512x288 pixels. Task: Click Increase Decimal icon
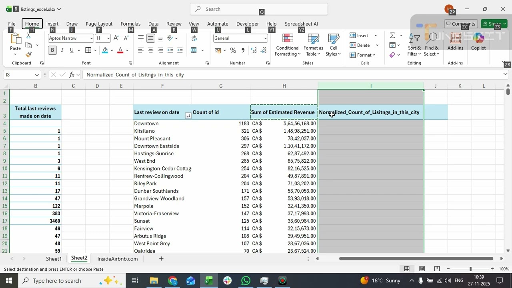pos(254,50)
